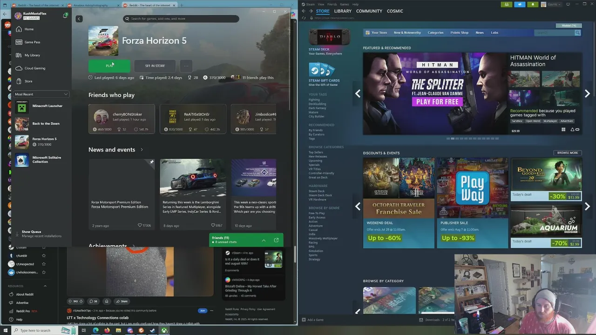Open the Forza Horizon 5 more options button
This screenshot has height=335, width=596.
point(186,66)
